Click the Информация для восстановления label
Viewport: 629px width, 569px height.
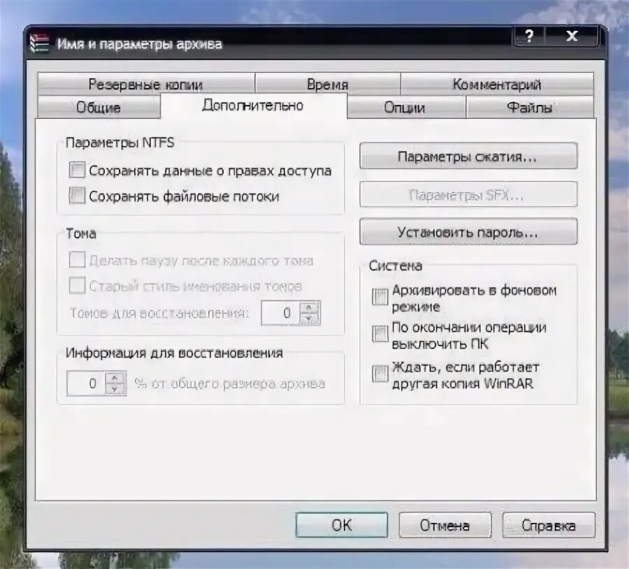point(175,353)
